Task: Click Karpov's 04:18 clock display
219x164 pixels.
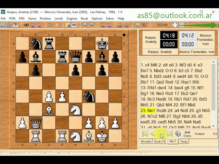Action: point(169,36)
